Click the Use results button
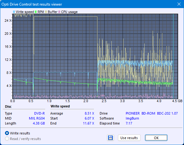Screen dimensions: 184x145 tap(129, 138)
